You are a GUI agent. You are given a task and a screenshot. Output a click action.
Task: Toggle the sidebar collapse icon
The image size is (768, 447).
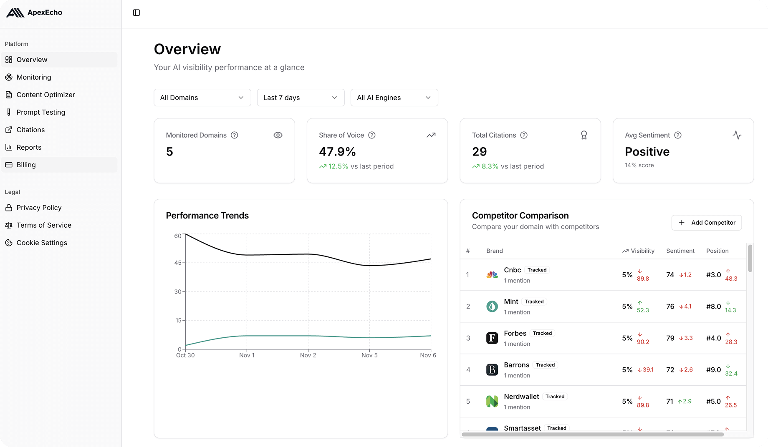[136, 13]
